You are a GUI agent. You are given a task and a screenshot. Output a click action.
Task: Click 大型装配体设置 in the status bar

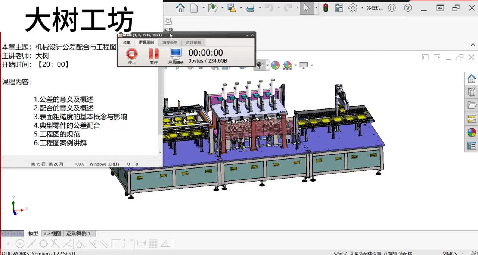pyautogui.click(x=366, y=253)
